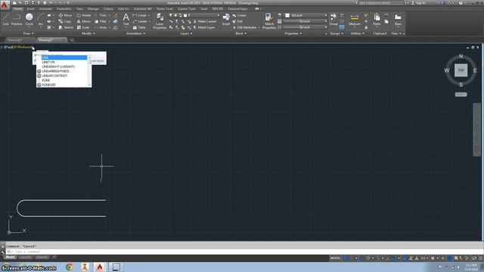The width and height of the screenshot is (484, 272).
Task: Open the object color ByLayer dropdown
Action: click(x=306, y=15)
